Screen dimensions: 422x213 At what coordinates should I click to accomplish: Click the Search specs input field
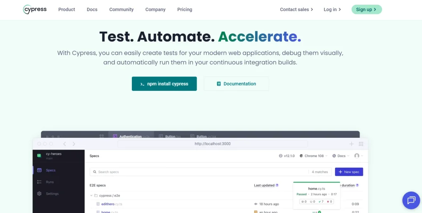point(211,172)
